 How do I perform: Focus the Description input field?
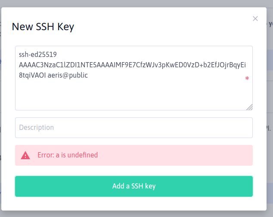(x=133, y=128)
